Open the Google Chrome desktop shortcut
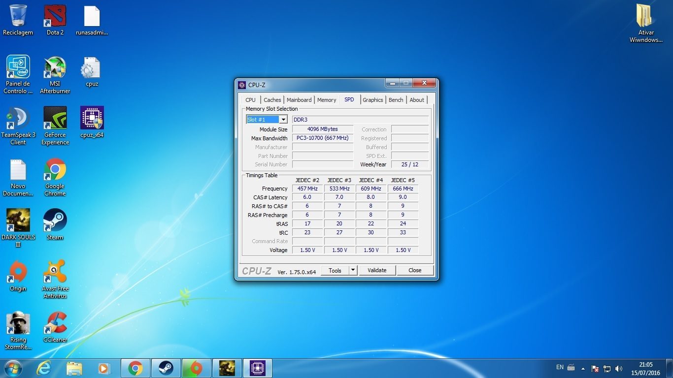 coord(55,177)
